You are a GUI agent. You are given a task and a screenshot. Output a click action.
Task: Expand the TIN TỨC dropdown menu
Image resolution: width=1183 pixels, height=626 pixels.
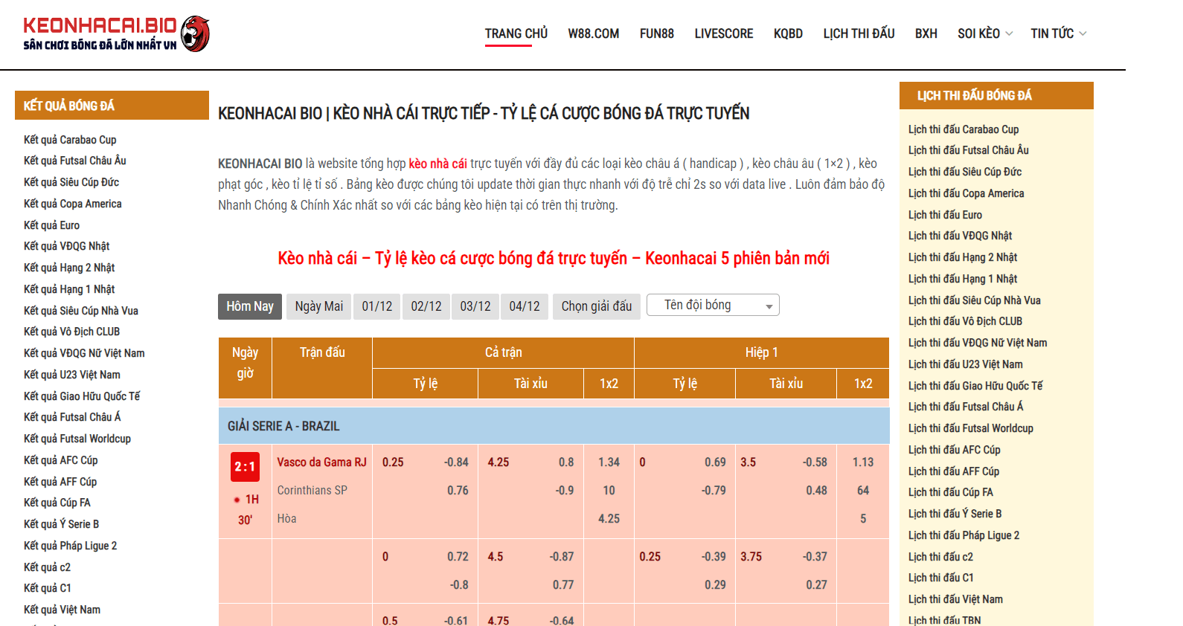tap(1058, 33)
